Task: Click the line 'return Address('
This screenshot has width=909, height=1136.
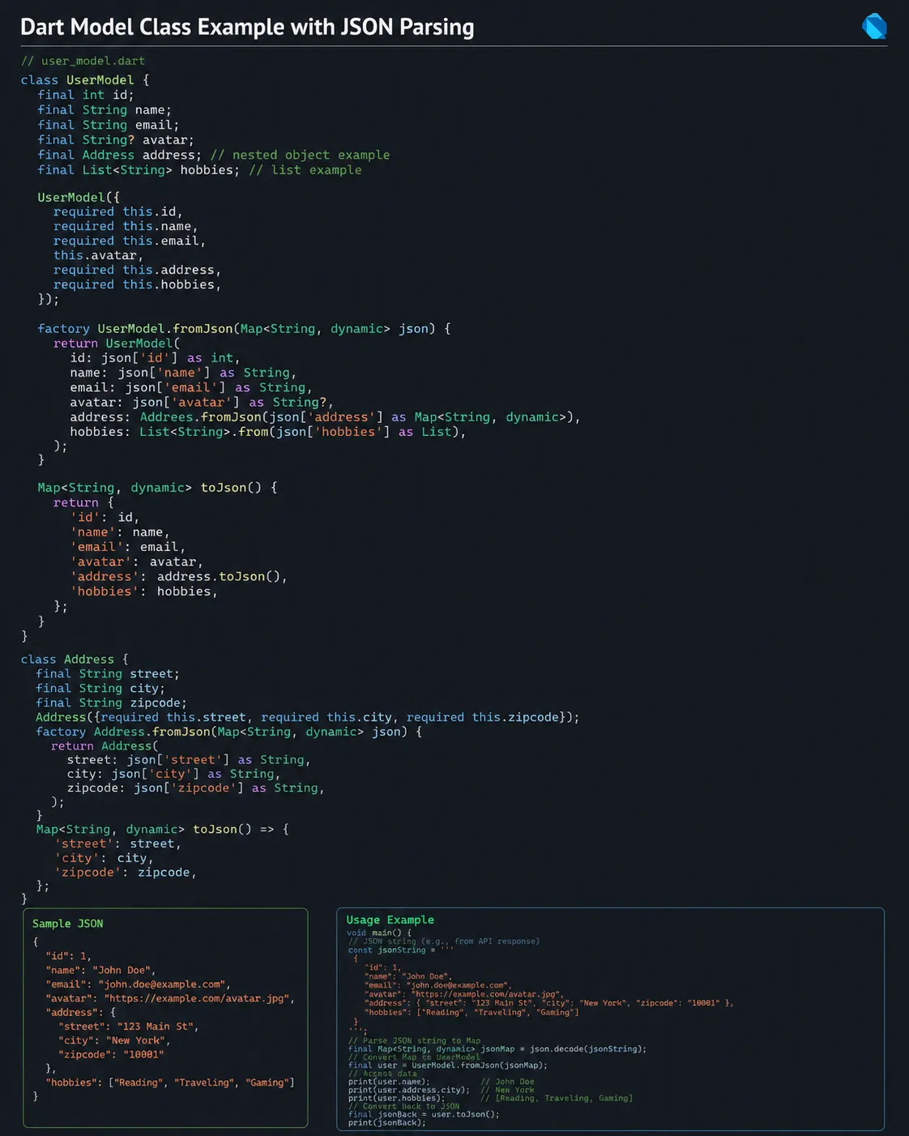Action: 105,746
